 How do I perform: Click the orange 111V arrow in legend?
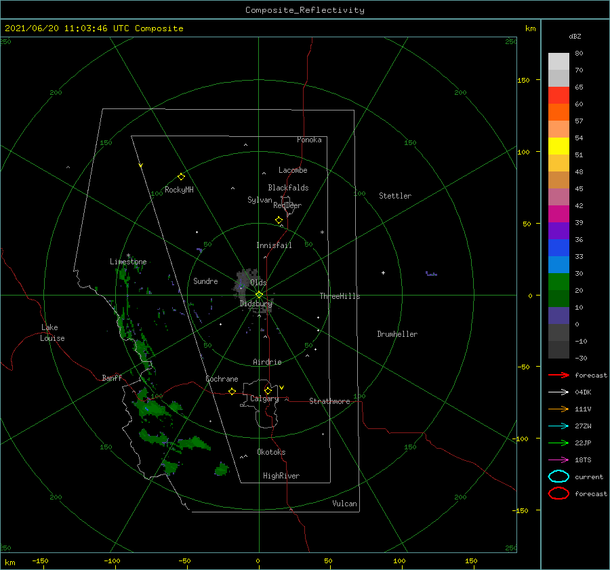pyautogui.click(x=558, y=409)
